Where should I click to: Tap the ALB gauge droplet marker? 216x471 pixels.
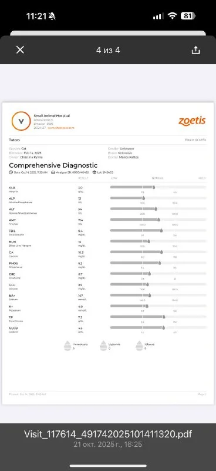coord(154,187)
